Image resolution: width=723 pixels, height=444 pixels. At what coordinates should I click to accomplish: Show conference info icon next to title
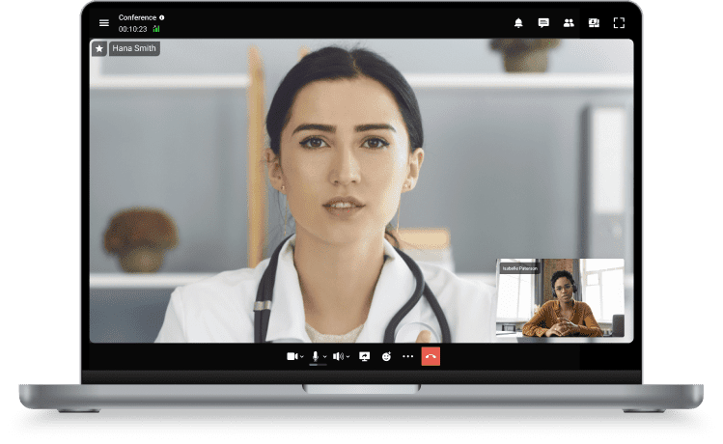point(162,17)
